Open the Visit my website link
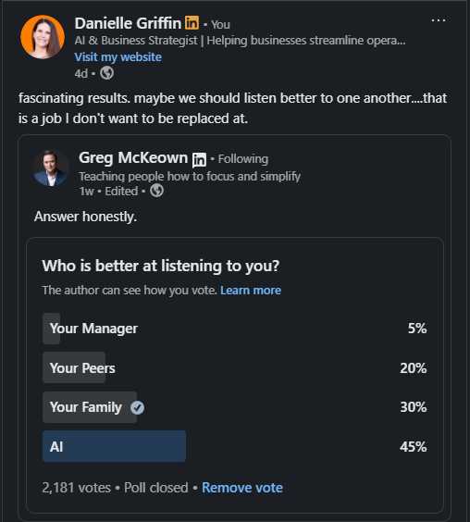The image size is (470, 522). [x=117, y=57]
